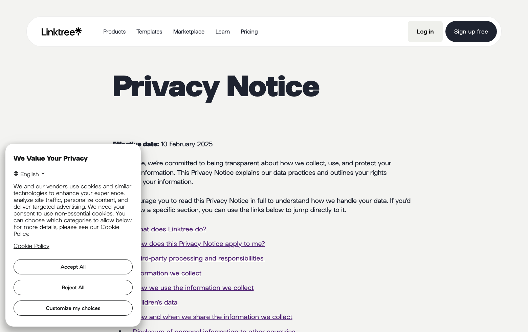This screenshot has width=528, height=332.
Task: Open the Learn menu
Action: click(223, 32)
